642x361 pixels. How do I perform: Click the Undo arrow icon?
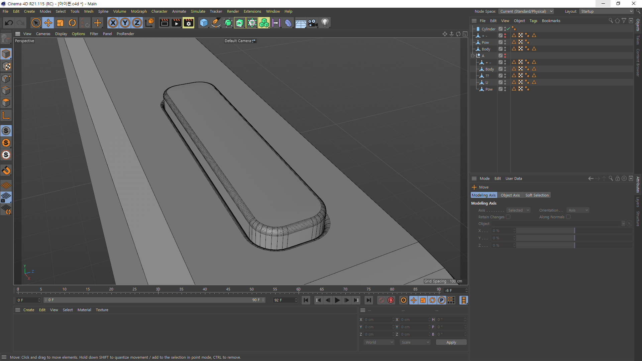(x=9, y=23)
